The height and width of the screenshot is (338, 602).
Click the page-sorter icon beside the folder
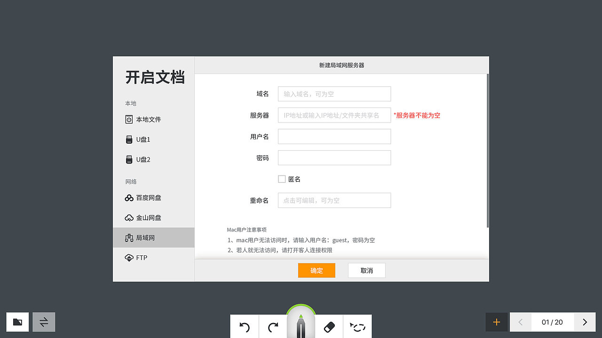pos(44,322)
